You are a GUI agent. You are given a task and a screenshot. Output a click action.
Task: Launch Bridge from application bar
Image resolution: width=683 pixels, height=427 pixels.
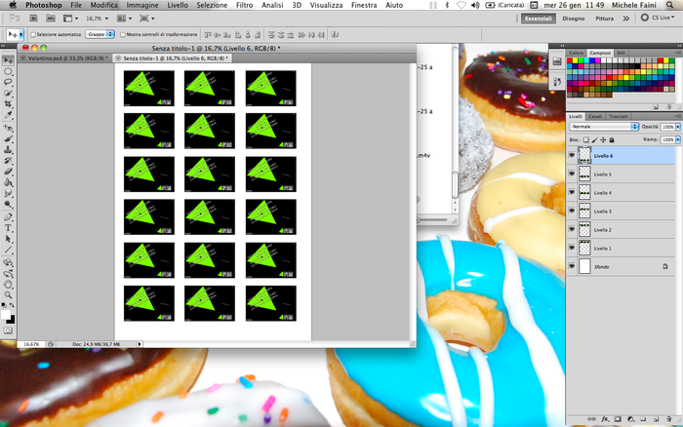[33, 19]
